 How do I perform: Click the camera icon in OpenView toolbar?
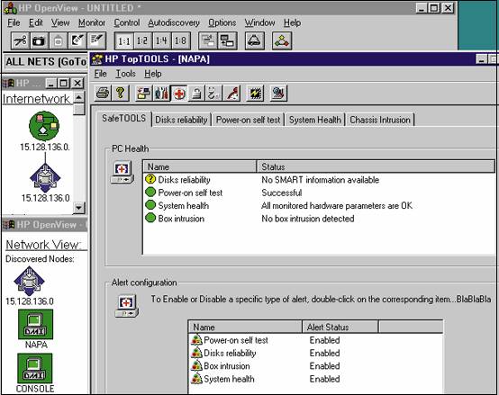pos(39,40)
